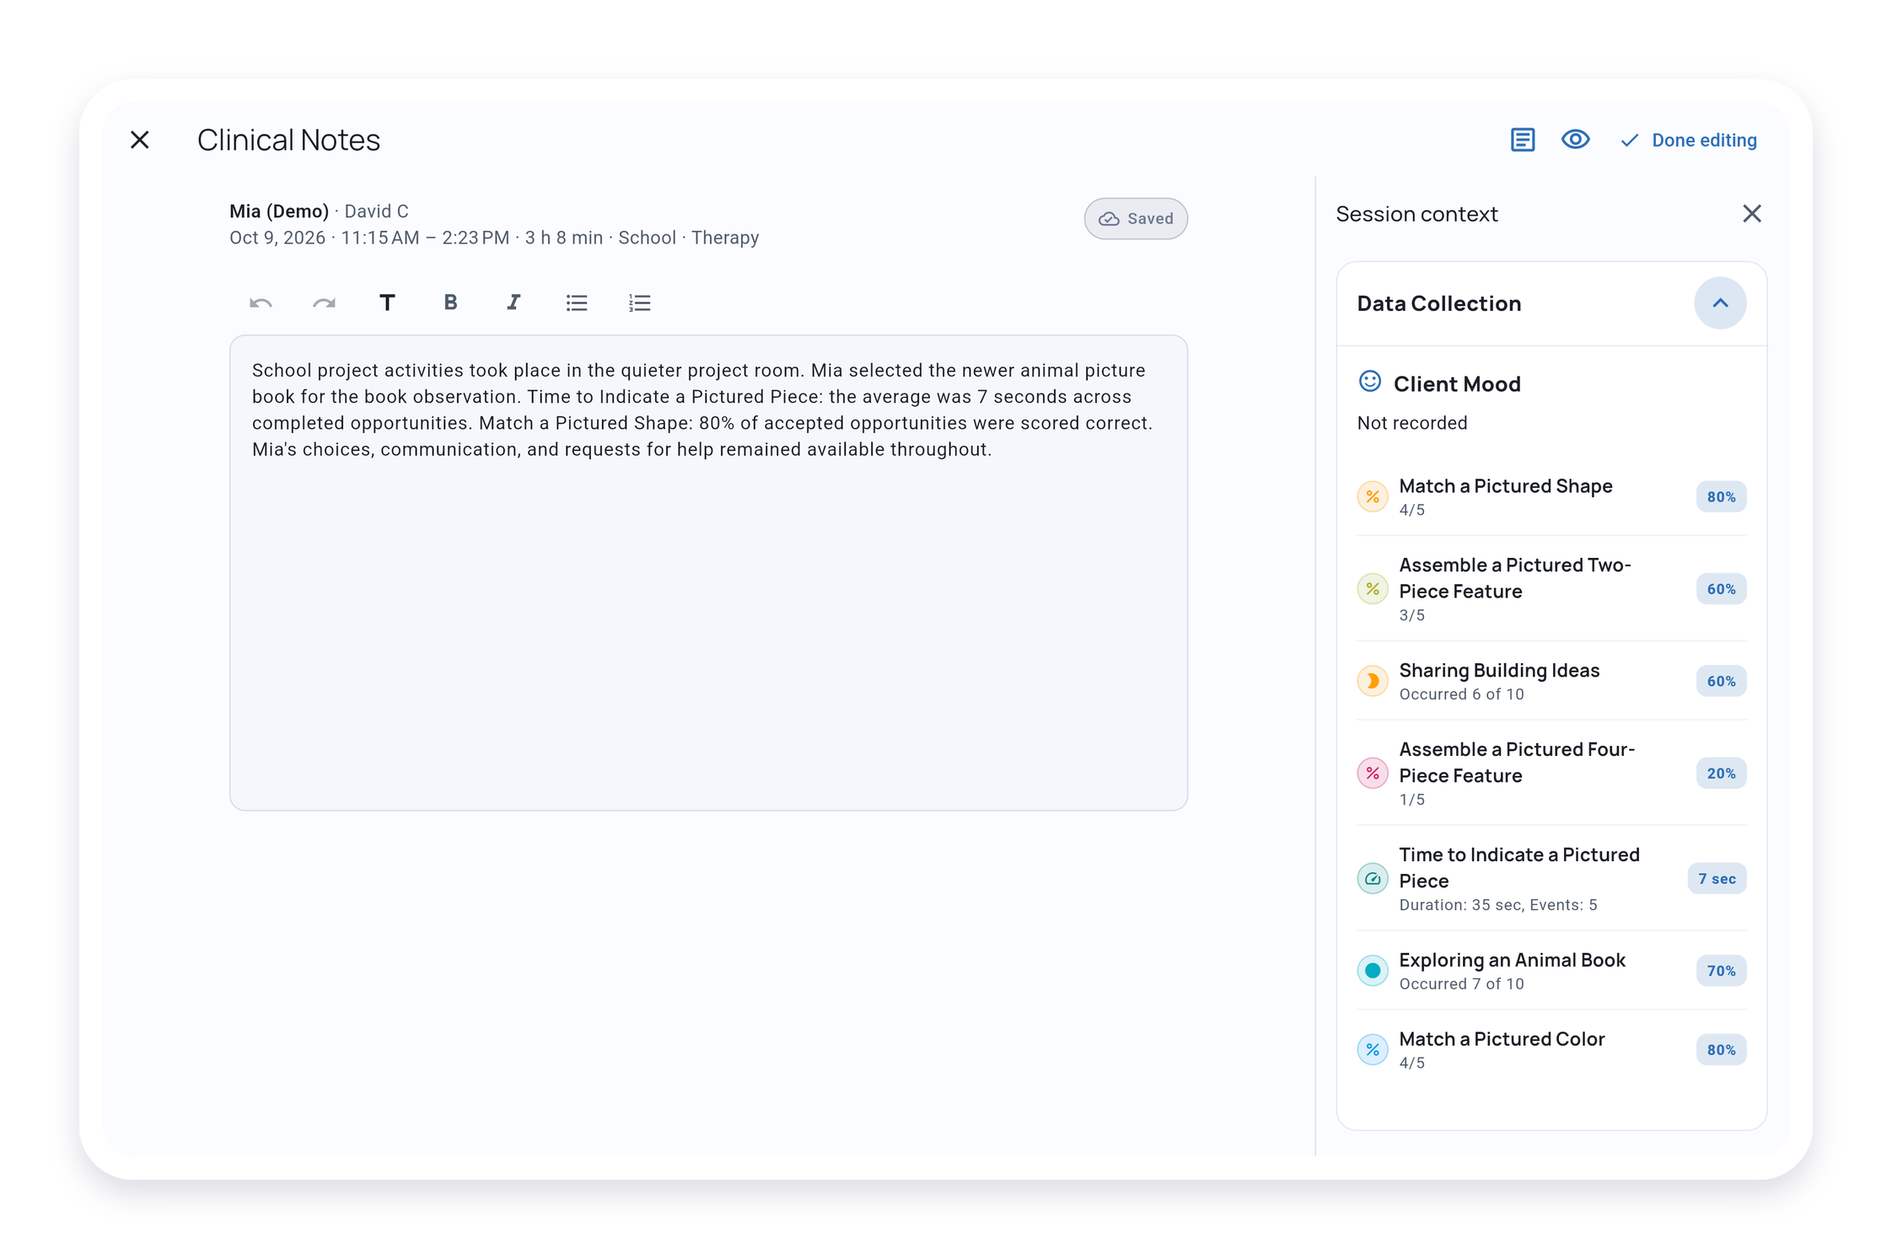1892x1259 pixels.
Task: Close the Session context panel
Action: [1752, 214]
